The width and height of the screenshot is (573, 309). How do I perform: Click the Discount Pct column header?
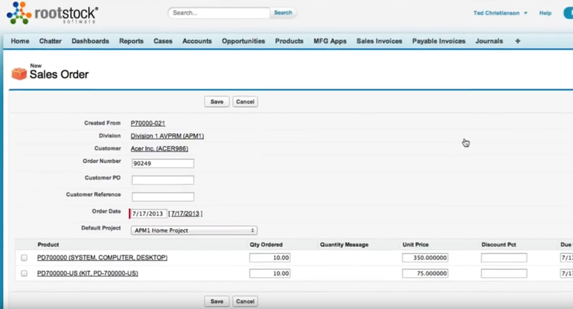499,245
